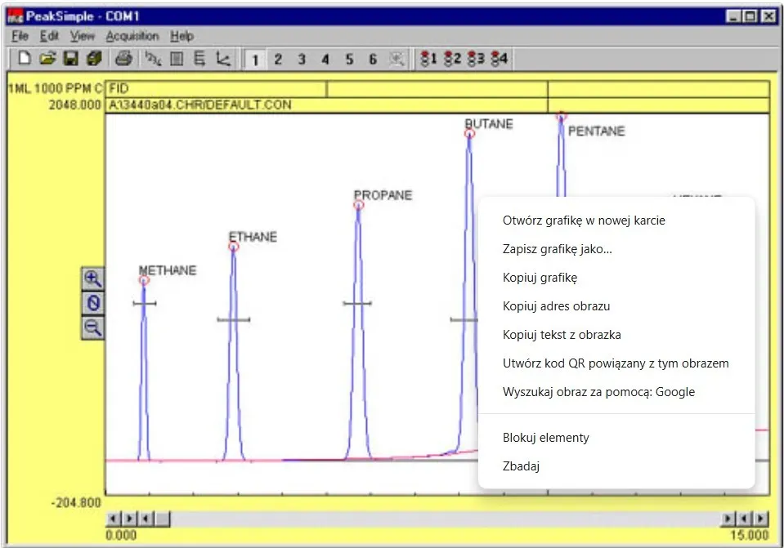Select 'Zapisz grafikę jako...' from context menu

tap(557, 249)
